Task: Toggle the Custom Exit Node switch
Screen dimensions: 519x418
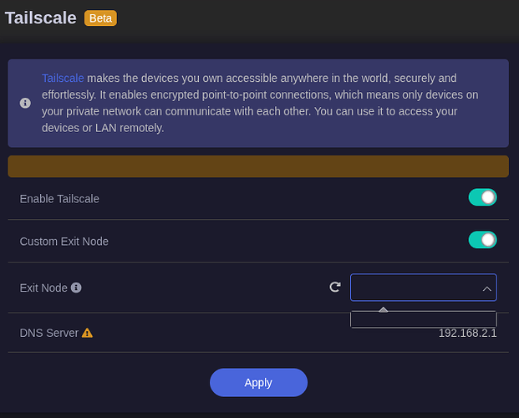Action: pyautogui.click(x=482, y=241)
